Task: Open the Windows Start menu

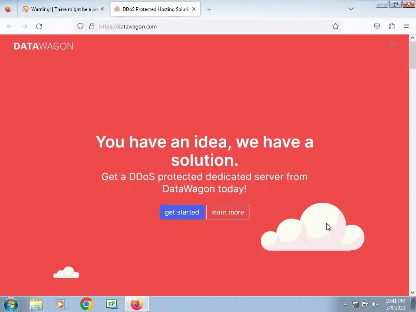Action: click(x=11, y=304)
